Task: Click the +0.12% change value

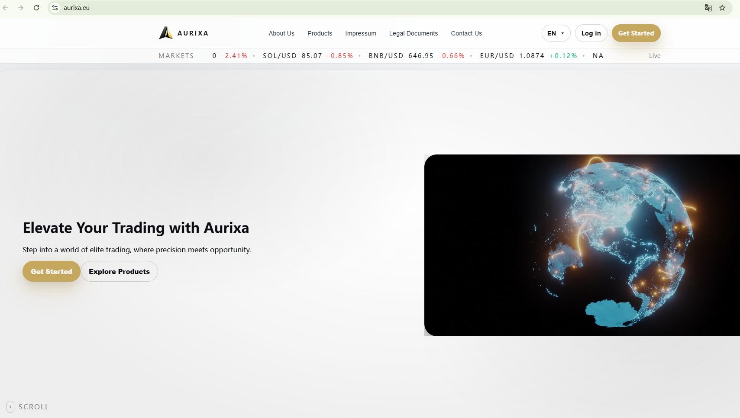Action: [563, 56]
